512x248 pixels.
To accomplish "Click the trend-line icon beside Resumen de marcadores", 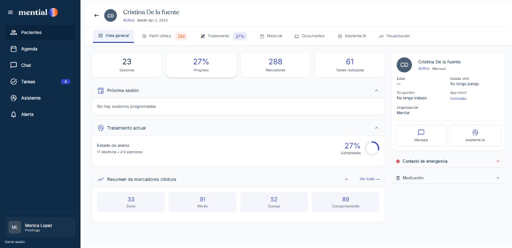I will click(101, 179).
